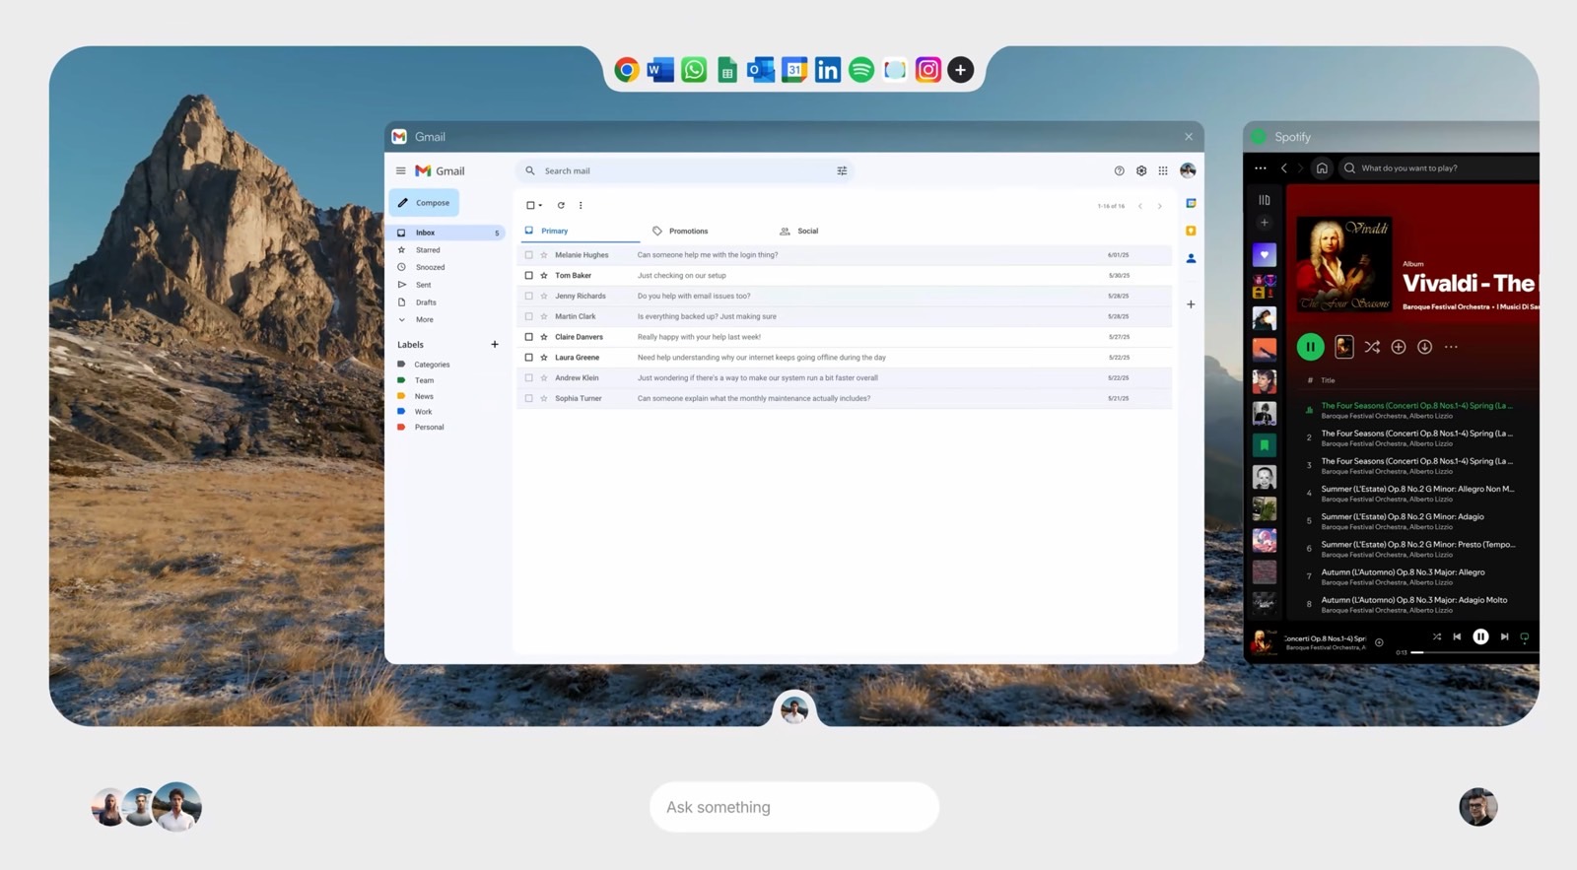Image resolution: width=1577 pixels, height=870 pixels.
Task: Tick checkbox for Laura Greene email
Action: 529,358
